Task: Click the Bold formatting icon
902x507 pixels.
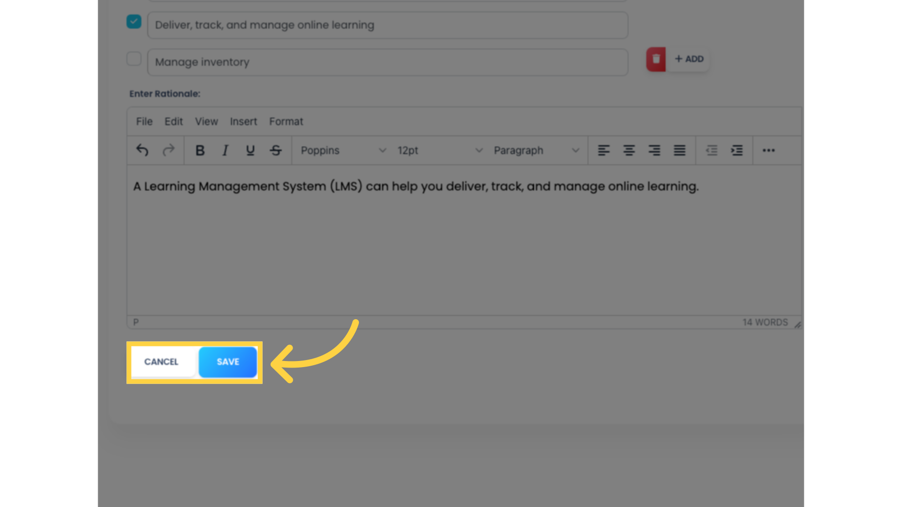Action: [200, 150]
